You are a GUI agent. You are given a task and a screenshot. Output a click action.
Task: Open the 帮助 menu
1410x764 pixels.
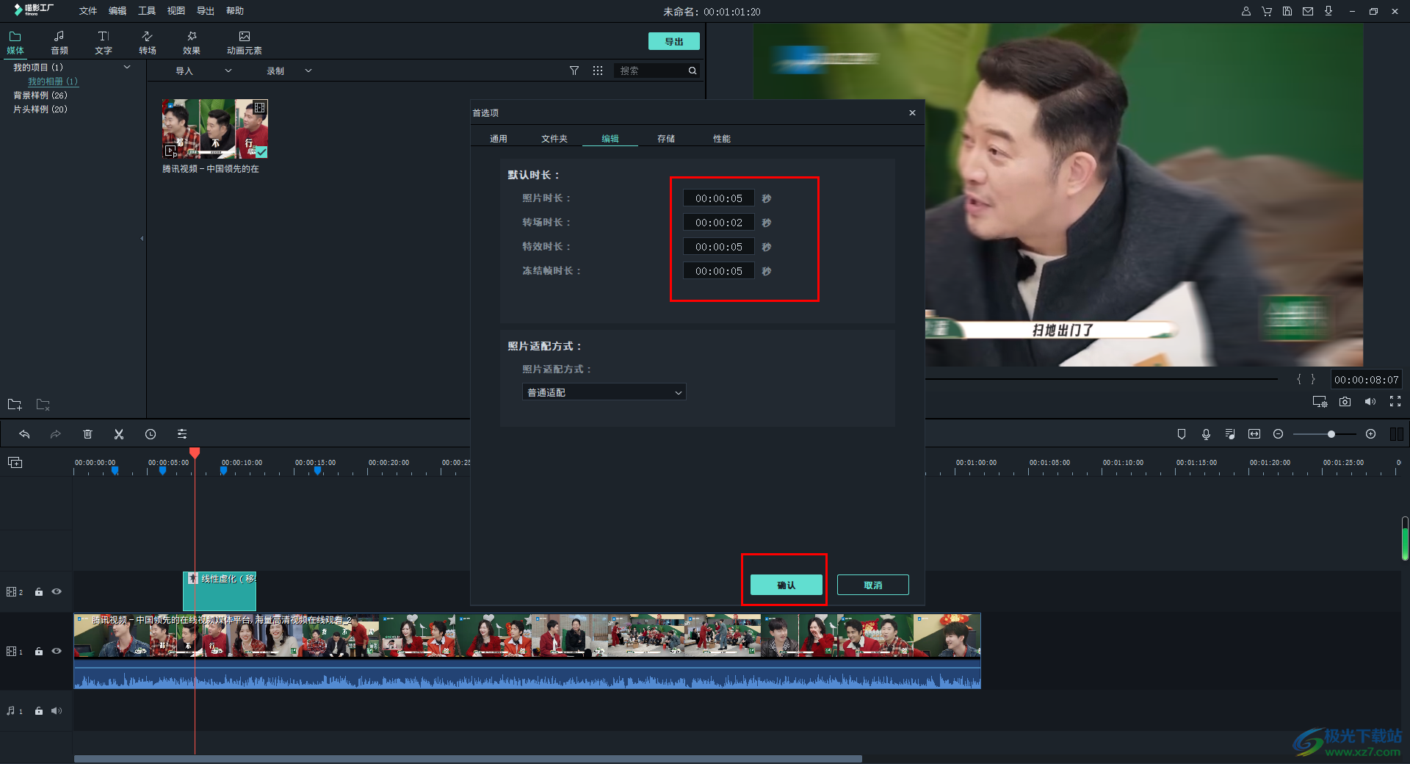pos(235,11)
